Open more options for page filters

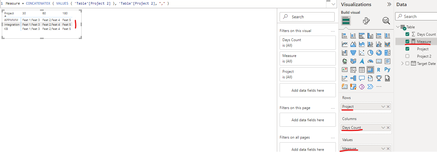pos(333,108)
